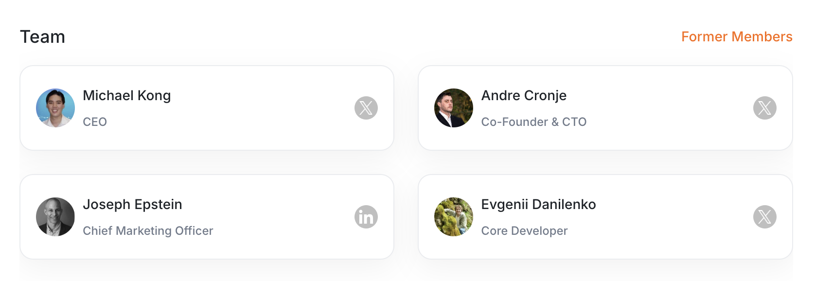Click Evgenii Danilenko's profile photo

(453, 217)
